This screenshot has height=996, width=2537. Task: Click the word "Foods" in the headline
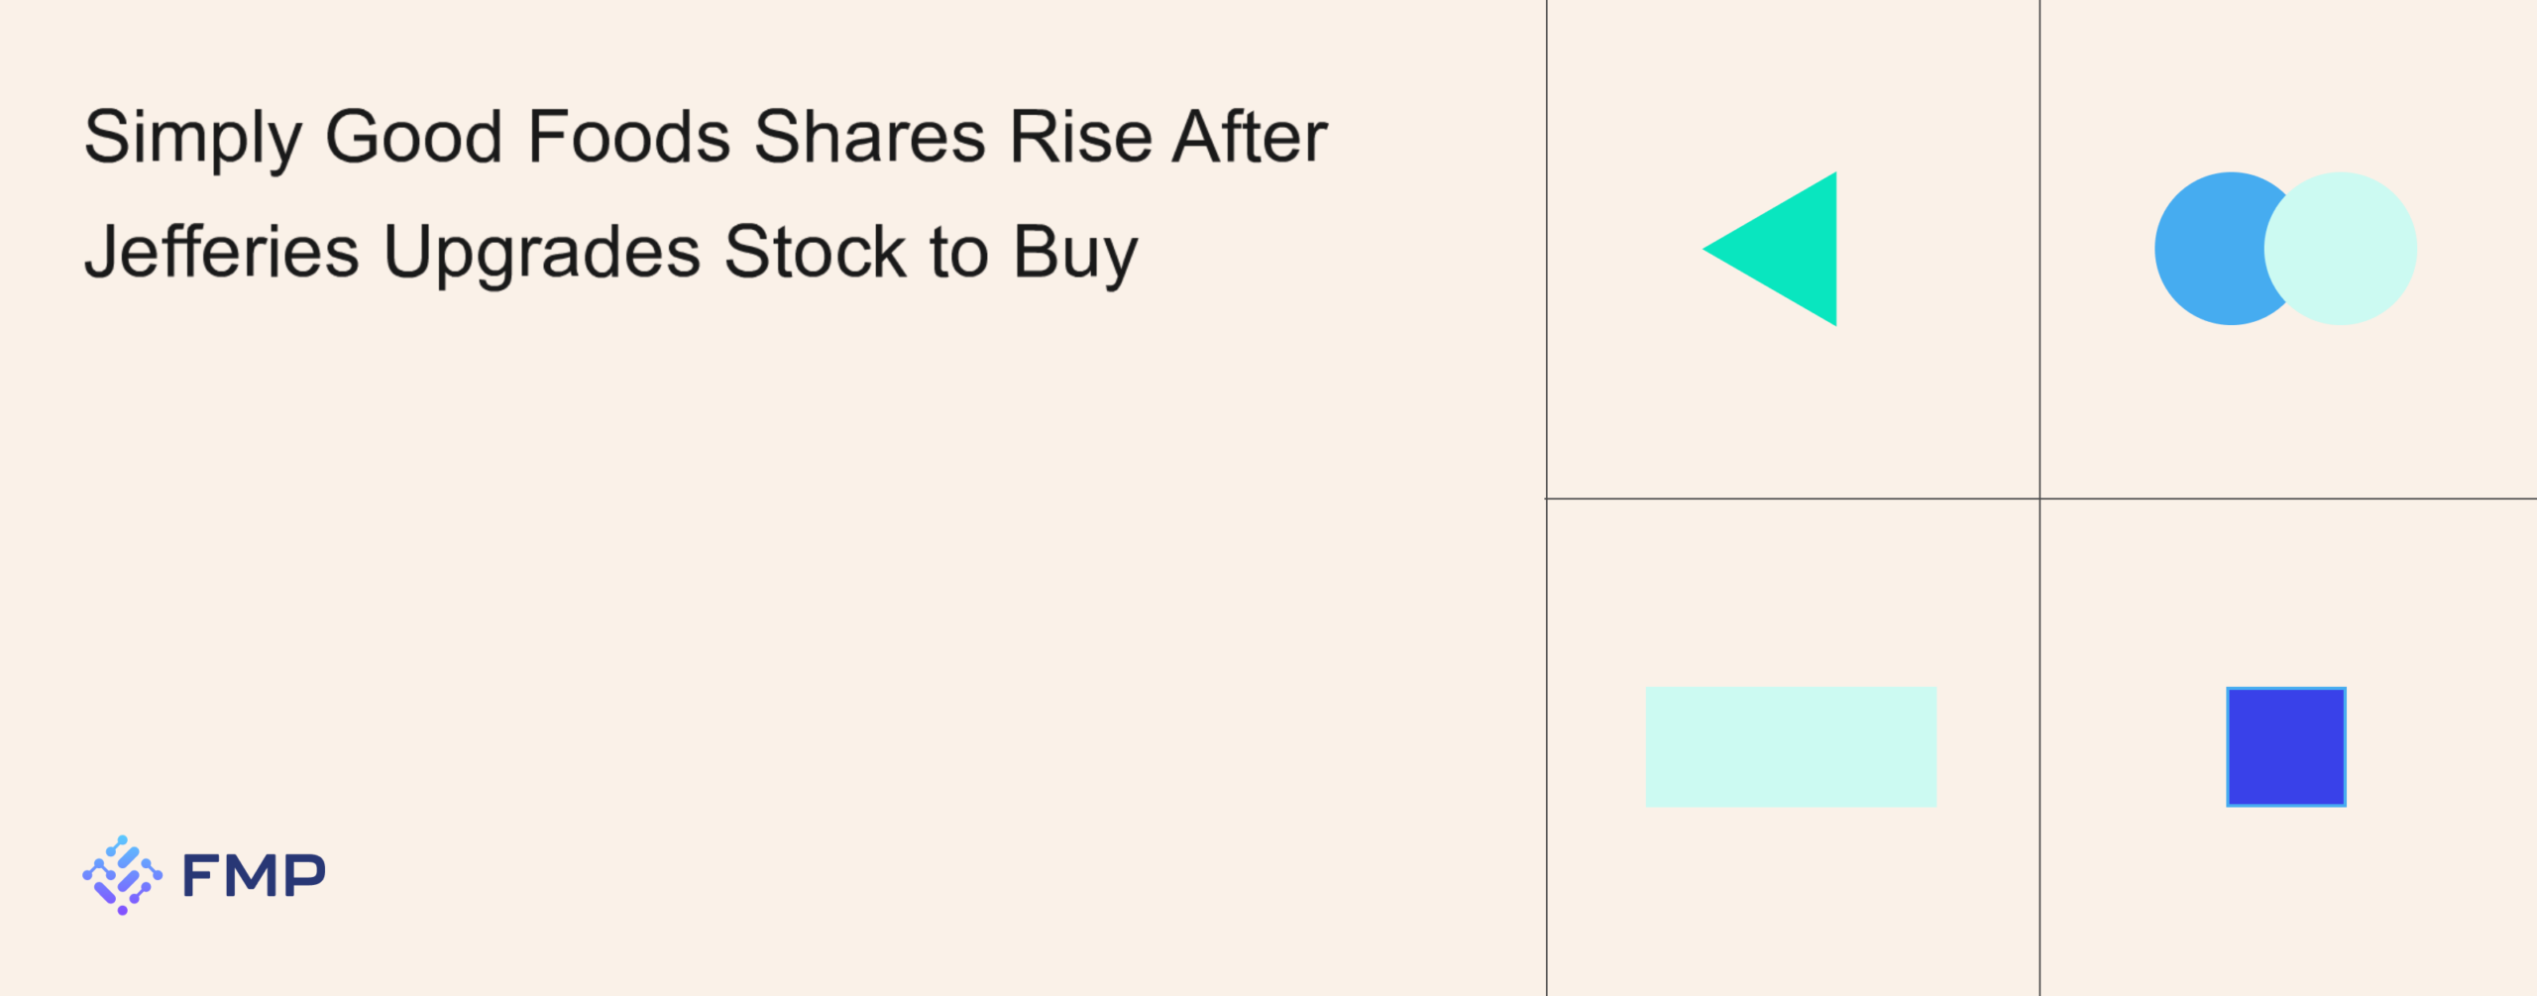tap(629, 137)
